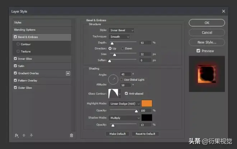The image size is (237, 149).
Task: Select Blending Options in sidebar
Action: point(42,30)
